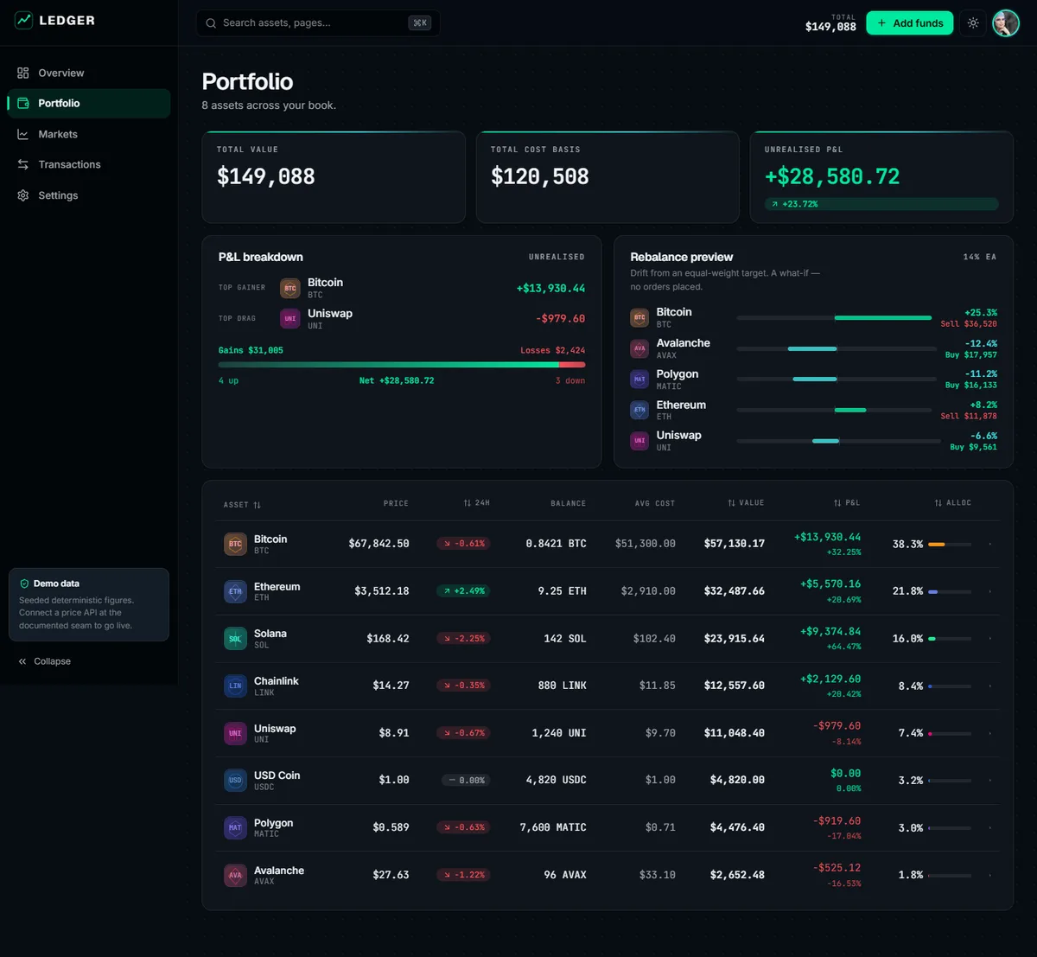
Task: Select Portfolio in the sidebar
Action: [89, 103]
